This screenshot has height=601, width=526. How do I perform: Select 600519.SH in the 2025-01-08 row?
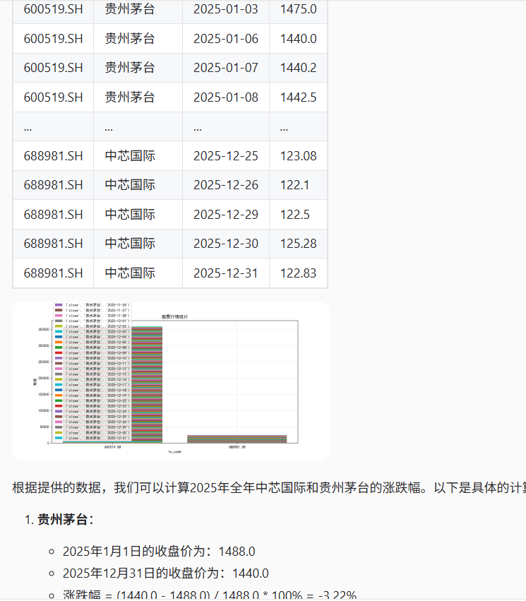click(53, 97)
